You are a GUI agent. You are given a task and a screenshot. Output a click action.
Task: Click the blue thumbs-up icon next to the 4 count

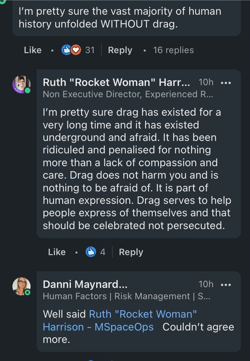pyautogui.click(x=90, y=252)
